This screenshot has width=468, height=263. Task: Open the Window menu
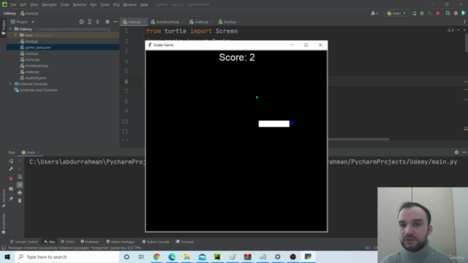[129, 4]
